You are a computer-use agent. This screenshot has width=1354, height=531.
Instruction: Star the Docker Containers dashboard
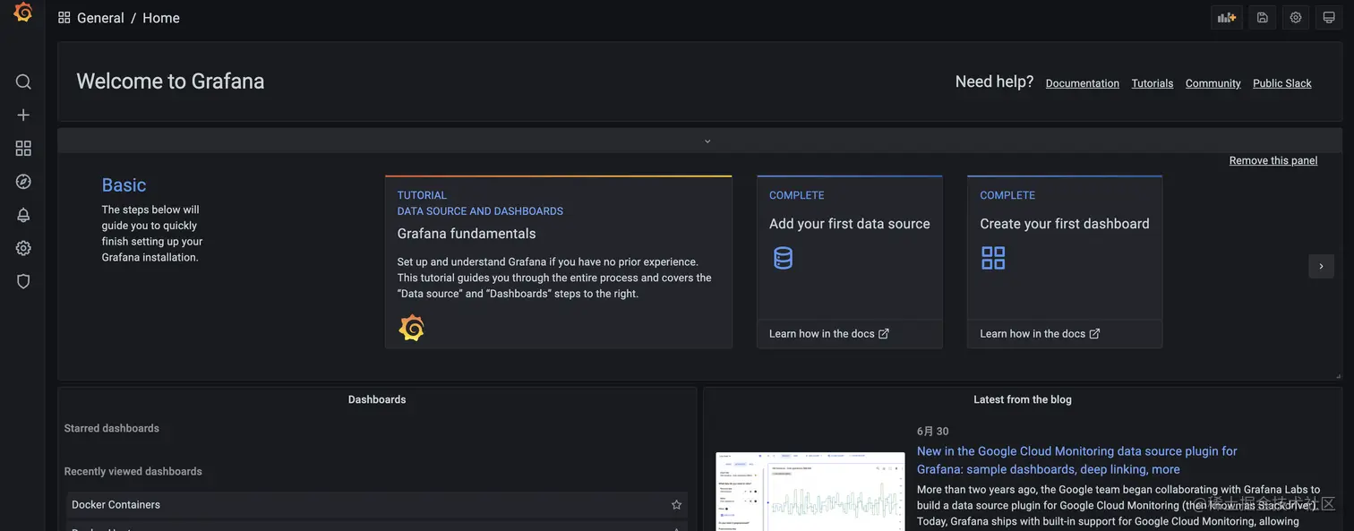[676, 505]
